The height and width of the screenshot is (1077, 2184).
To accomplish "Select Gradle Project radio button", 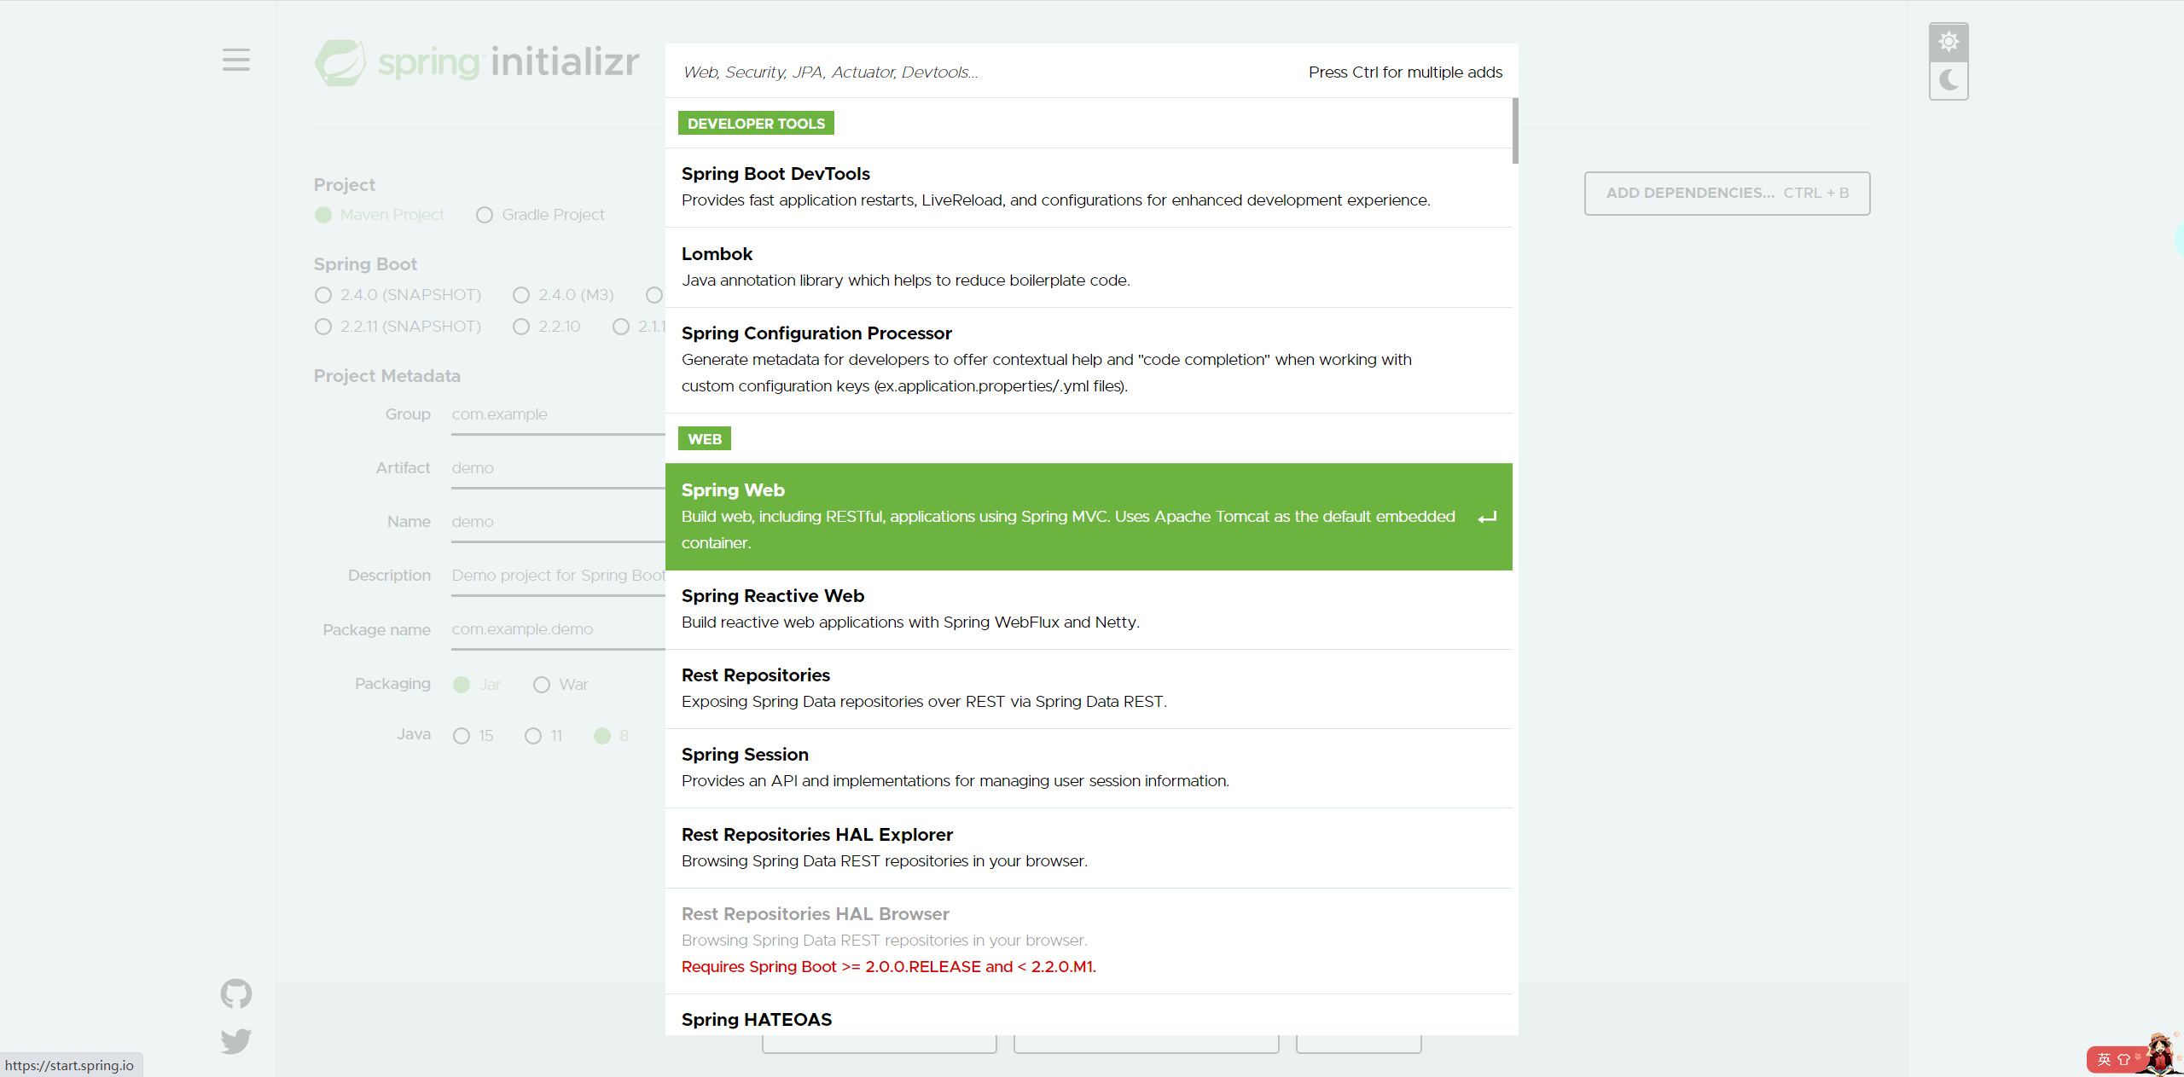I will [485, 215].
